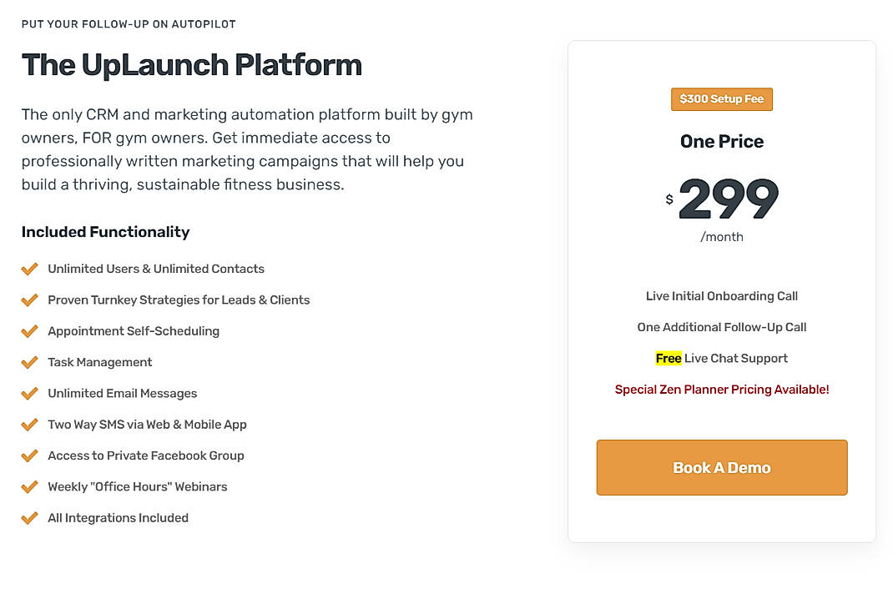Click The UpLaunch Platform headline
The image size is (893, 609).
coord(191,64)
